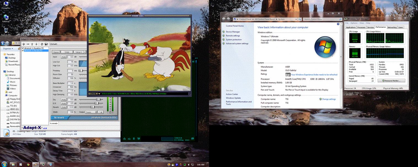Image resolution: width=418 pixels, height=167 pixels.
Task: Open Task Manager View menu
Action: point(361,23)
